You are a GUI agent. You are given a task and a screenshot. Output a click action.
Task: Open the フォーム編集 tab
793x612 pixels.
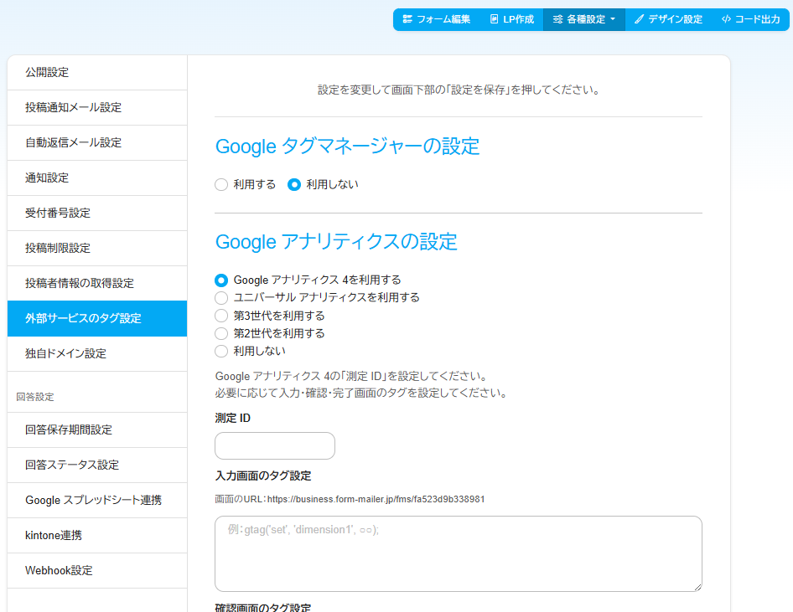click(x=437, y=19)
